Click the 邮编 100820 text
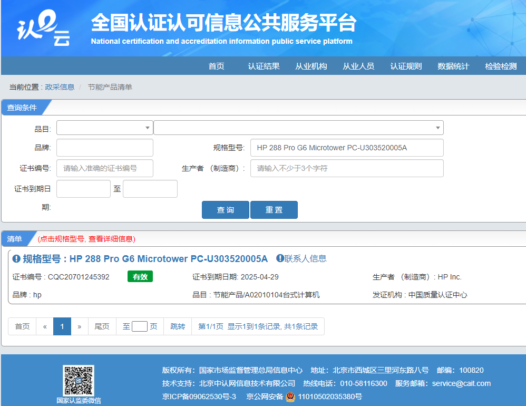The image size is (526, 406). (x=460, y=371)
